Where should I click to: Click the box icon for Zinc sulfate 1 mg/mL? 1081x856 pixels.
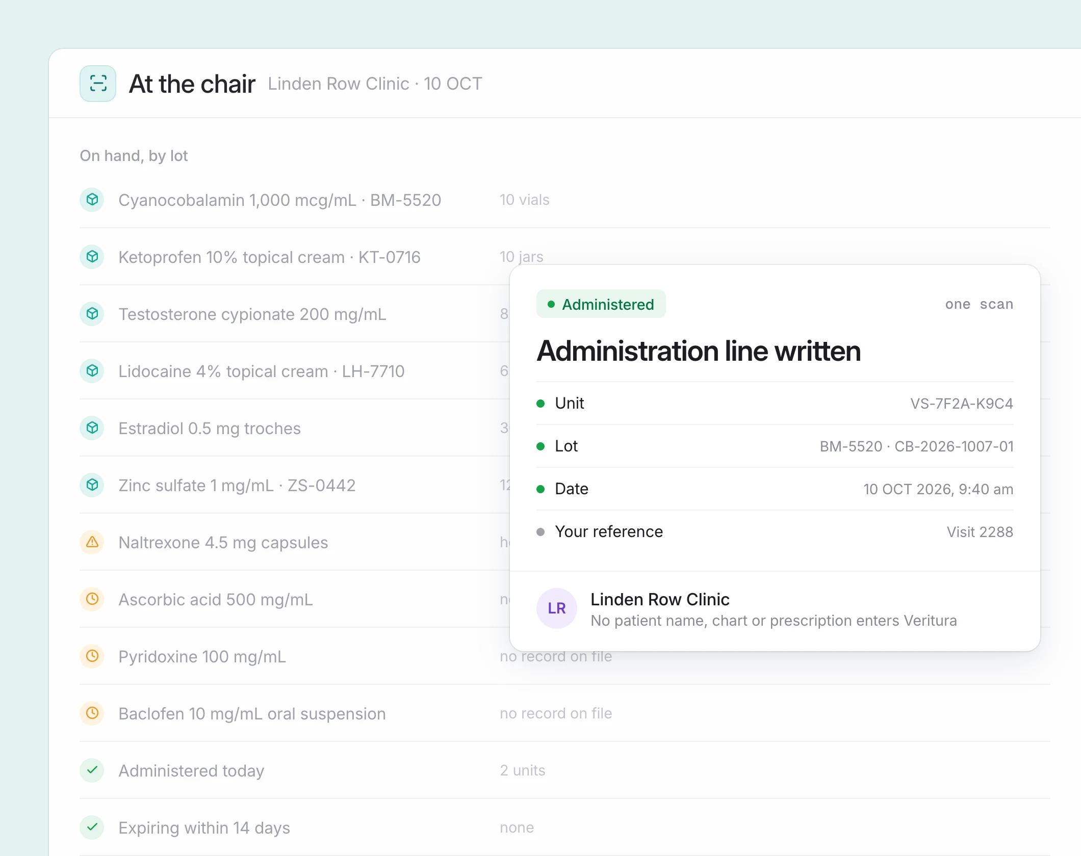click(92, 485)
